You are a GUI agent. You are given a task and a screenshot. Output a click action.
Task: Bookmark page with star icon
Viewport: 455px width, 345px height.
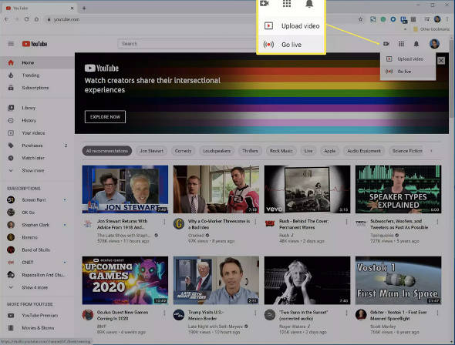[360, 19]
